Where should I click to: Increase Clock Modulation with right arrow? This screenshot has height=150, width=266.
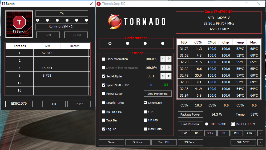(169, 59)
